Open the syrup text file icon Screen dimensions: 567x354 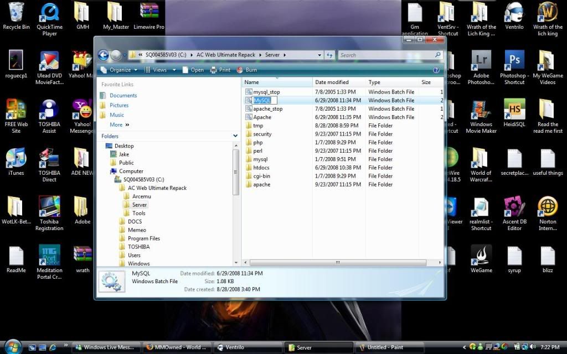coord(514,260)
